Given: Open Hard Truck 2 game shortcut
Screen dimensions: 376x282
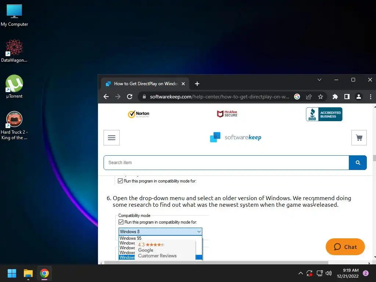Looking at the screenshot, I should coord(14,126).
